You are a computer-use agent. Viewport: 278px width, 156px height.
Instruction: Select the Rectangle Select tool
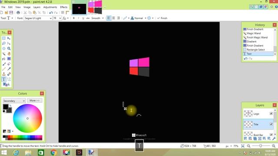click(x=4, y=38)
